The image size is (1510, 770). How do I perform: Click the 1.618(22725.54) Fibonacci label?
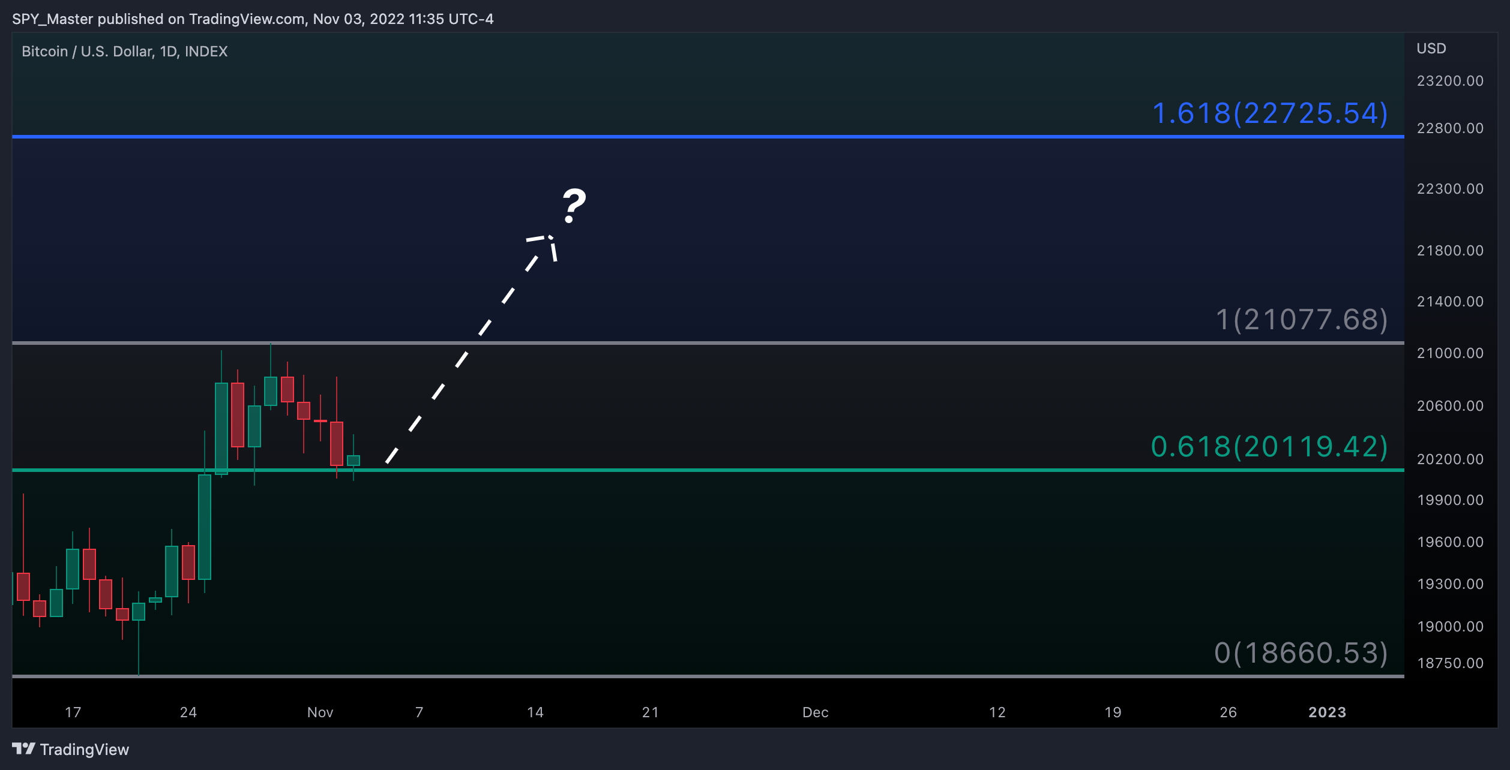1270,113
